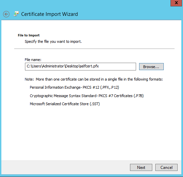Click the PKCS #12 (.PFX,.P12) format line
183x177 pixels.
pyautogui.click(x=74, y=87)
